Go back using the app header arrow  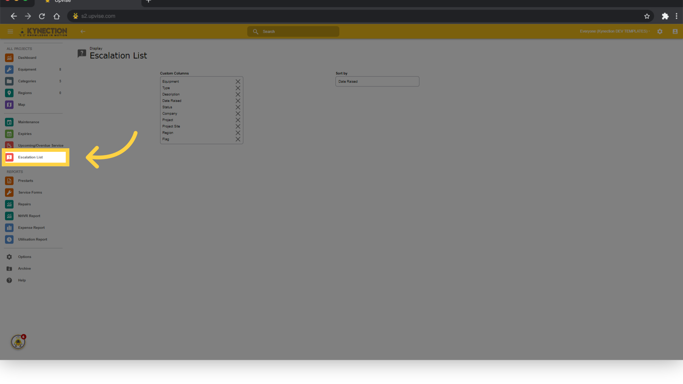(x=83, y=32)
